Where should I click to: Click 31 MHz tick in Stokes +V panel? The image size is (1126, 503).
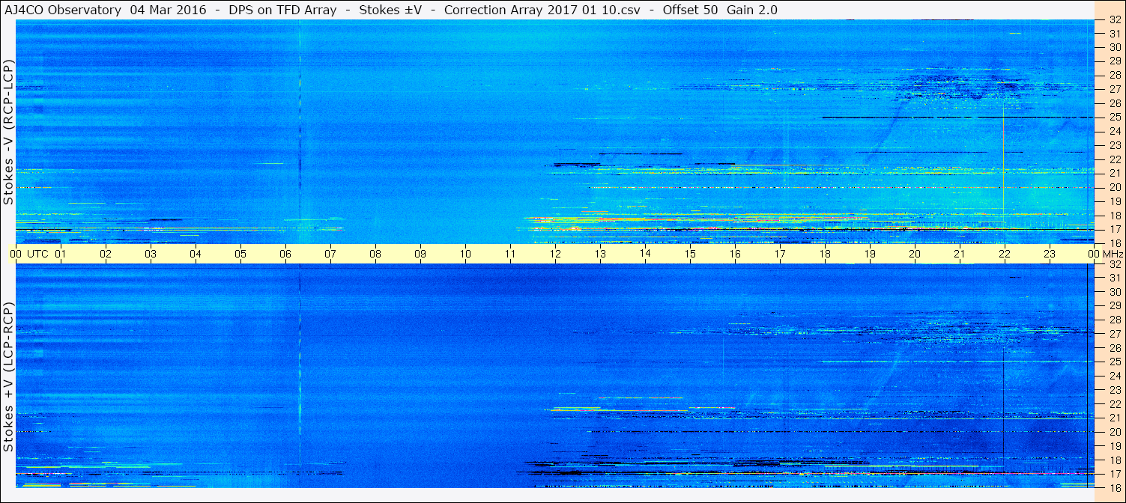pos(1115,278)
